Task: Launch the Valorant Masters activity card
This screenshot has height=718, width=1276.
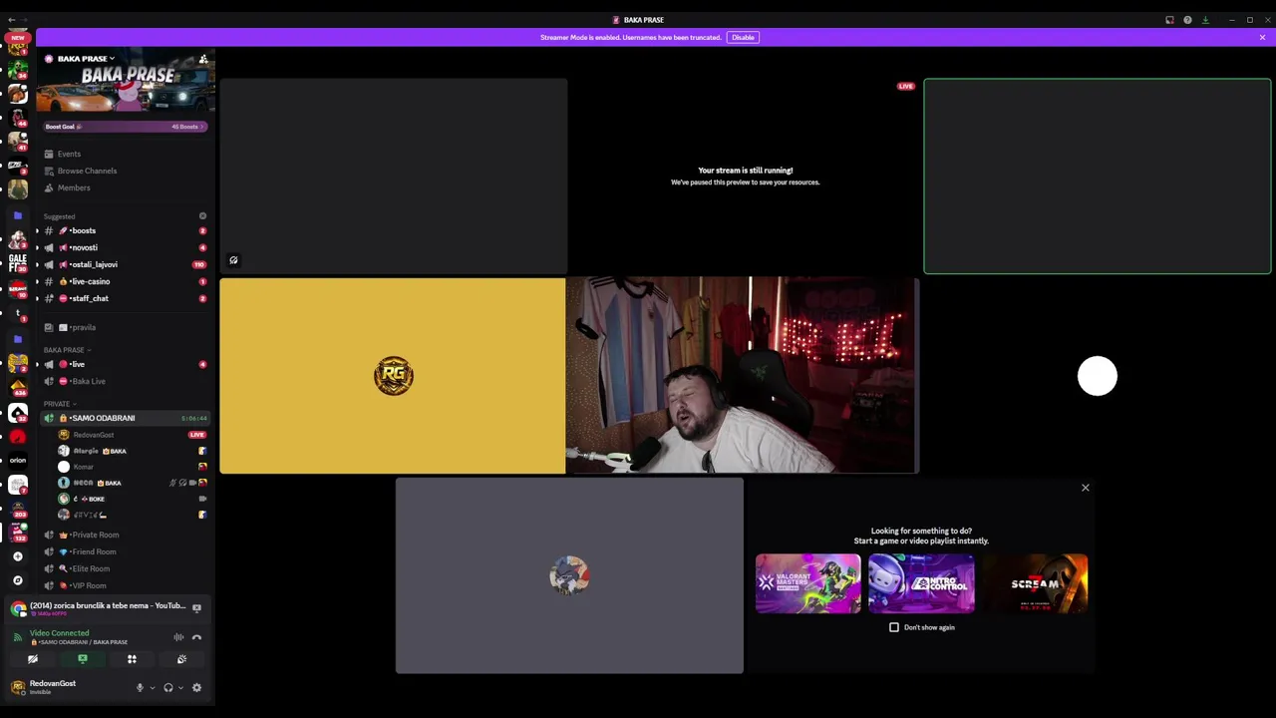Action: pos(807,583)
